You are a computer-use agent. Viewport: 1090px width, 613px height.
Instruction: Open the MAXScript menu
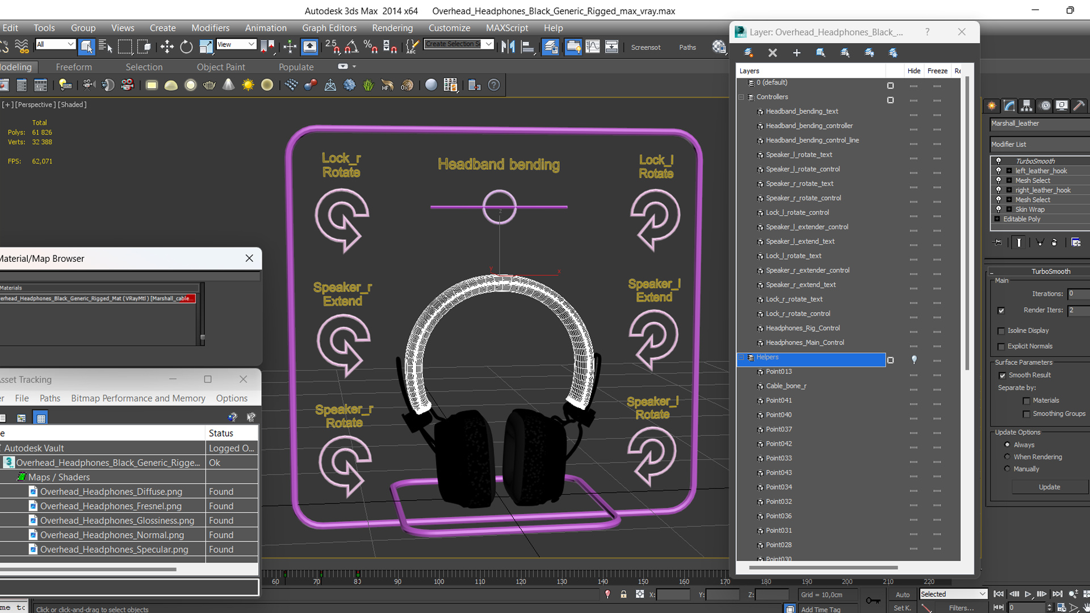click(507, 28)
